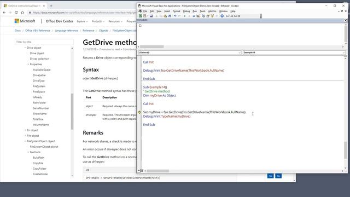This screenshot has height=197, width=350.
Task: Click the browser Home icon
Action: coord(22,13)
